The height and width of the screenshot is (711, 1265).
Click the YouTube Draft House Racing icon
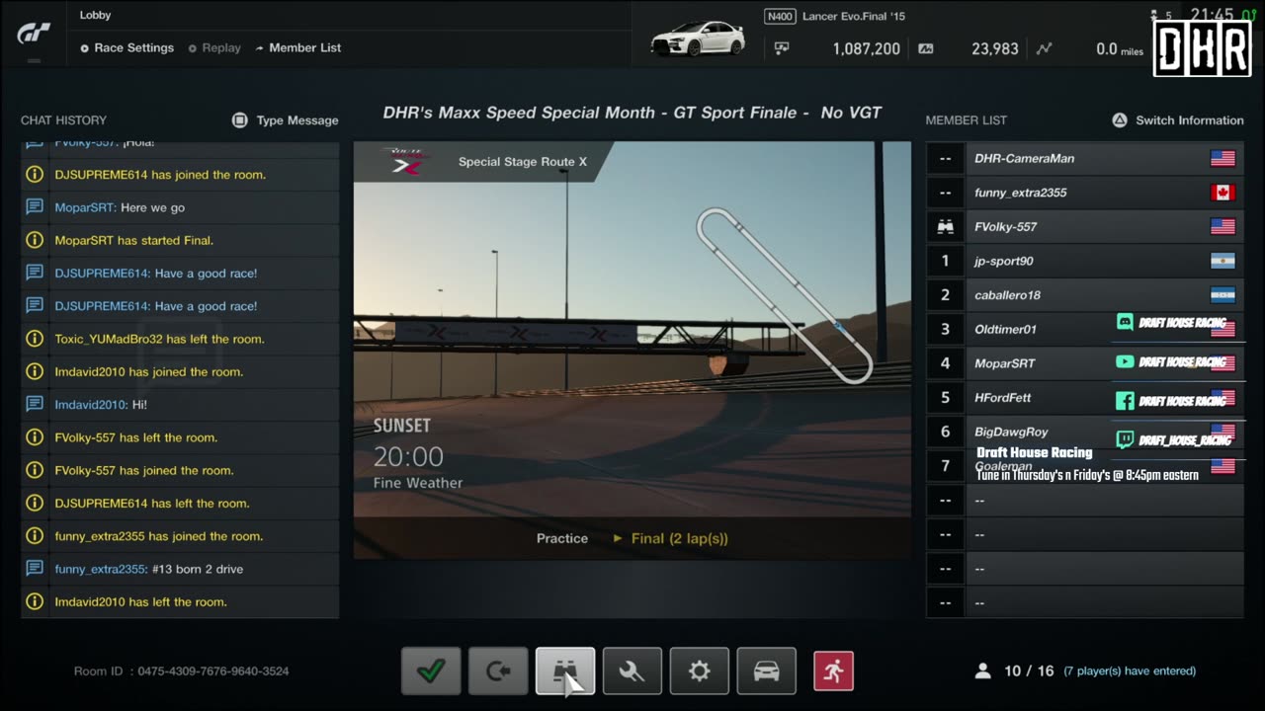[x=1125, y=361]
